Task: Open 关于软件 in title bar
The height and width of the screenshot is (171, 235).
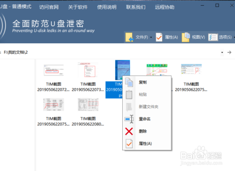Action: [78, 7]
